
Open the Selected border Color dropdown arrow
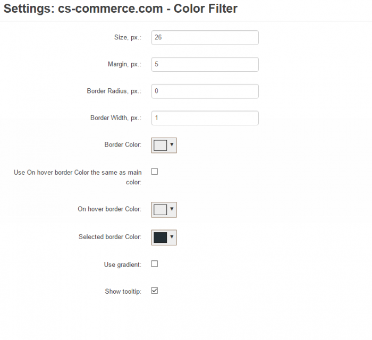(172, 236)
